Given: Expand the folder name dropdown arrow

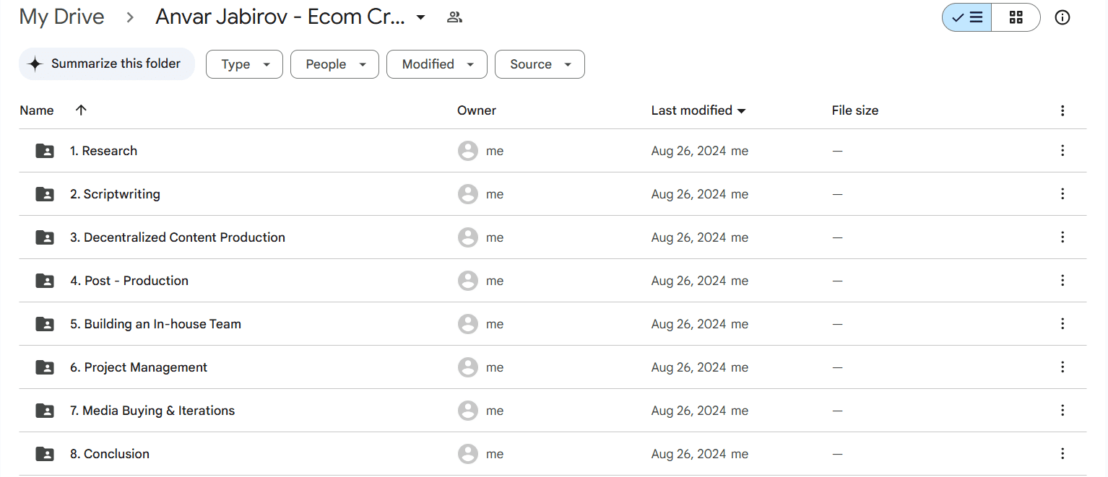Looking at the screenshot, I should [x=420, y=17].
